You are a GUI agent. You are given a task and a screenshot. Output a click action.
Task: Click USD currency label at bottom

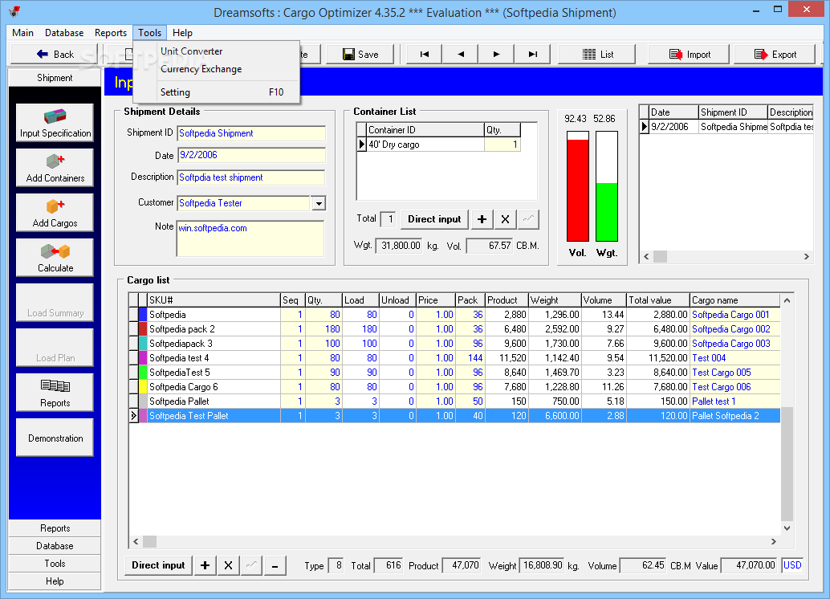pos(792,565)
